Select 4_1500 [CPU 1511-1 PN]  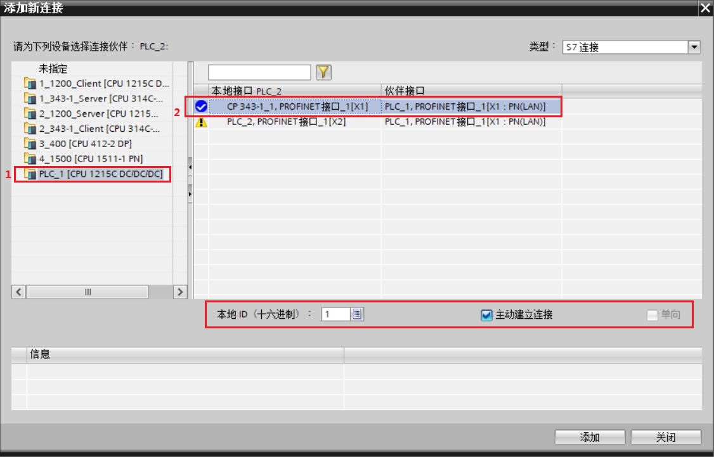click(x=91, y=158)
